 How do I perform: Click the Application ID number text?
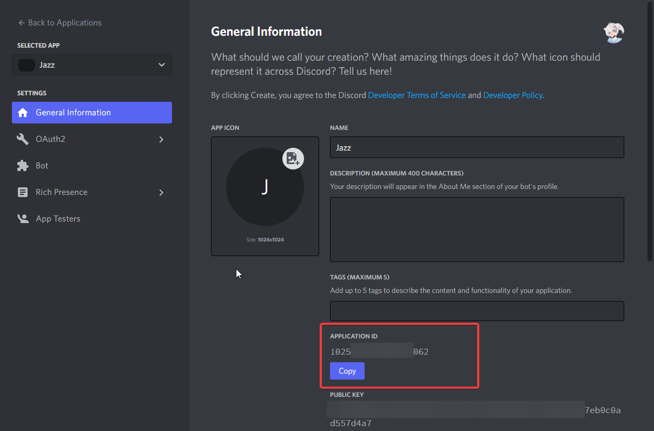tap(379, 352)
